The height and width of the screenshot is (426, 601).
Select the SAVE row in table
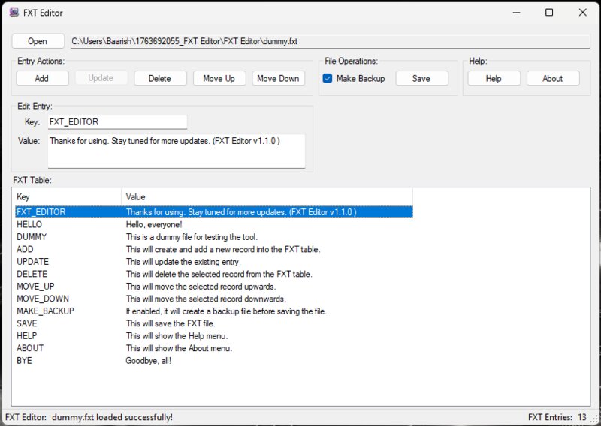(x=214, y=323)
